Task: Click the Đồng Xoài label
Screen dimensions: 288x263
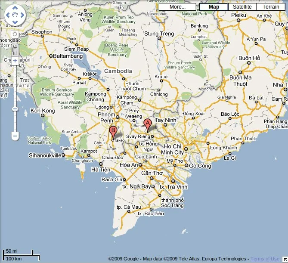Action: pos(193,114)
